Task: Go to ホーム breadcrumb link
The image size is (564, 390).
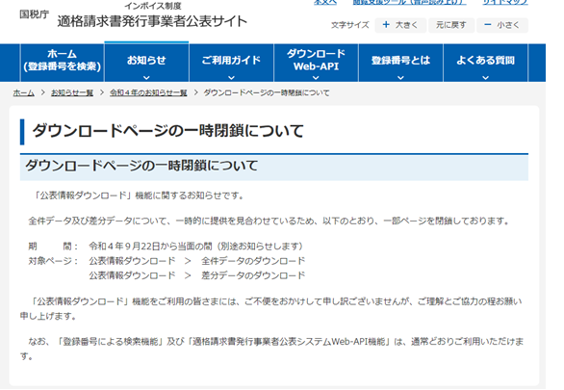Action: tap(24, 92)
